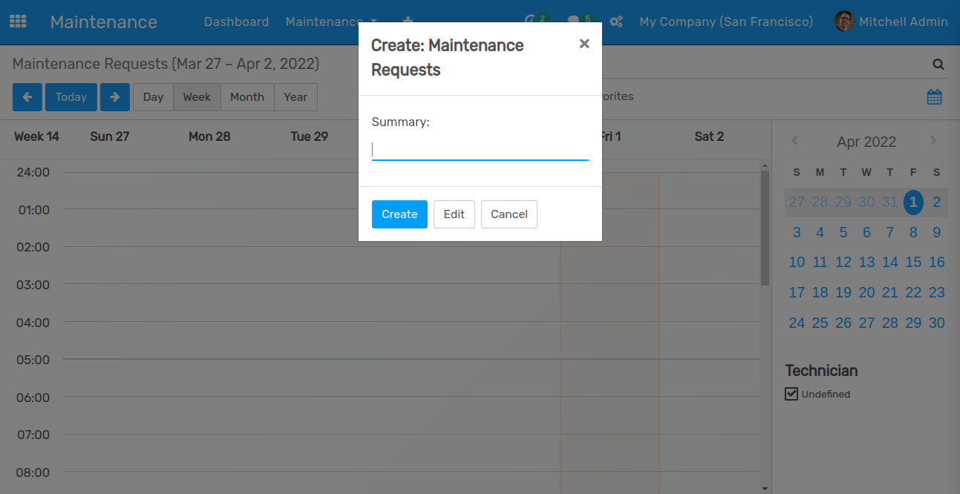Open the apps grid menu icon

click(18, 22)
